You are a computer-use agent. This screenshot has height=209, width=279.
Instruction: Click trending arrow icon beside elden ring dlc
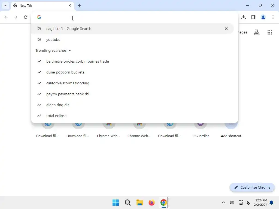click(39, 105)
